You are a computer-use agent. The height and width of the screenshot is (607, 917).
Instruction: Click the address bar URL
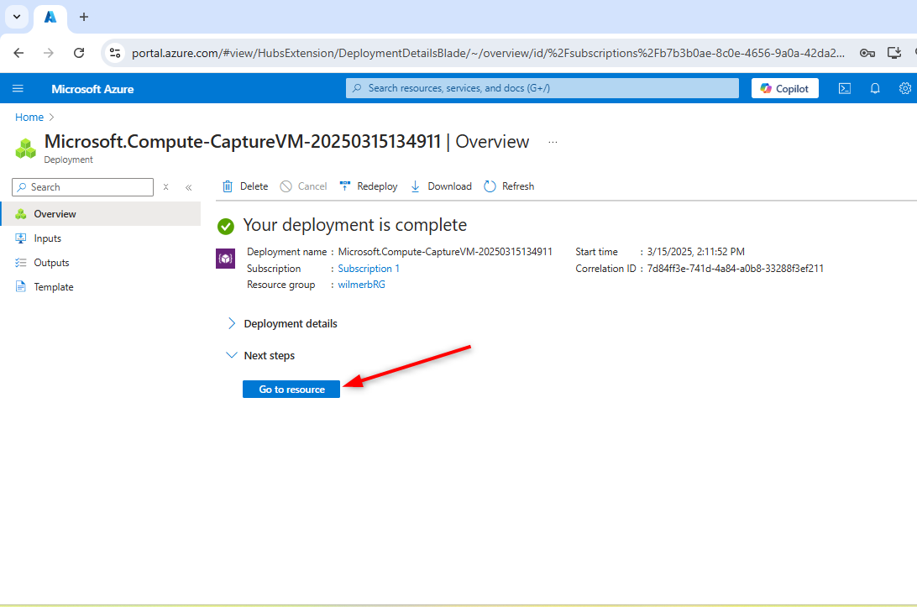pyautogui.click(x=489, y=53)
